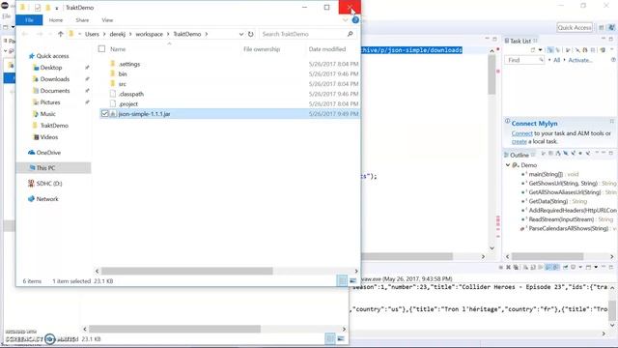Viewport: 618px width, 348px height.
Task: Click the workspace breadcrumb segment
Action: click(149, 34)
